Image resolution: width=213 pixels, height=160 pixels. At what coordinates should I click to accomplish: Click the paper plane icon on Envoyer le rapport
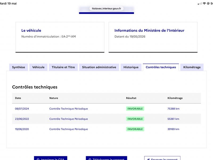(x=149, y=159)
